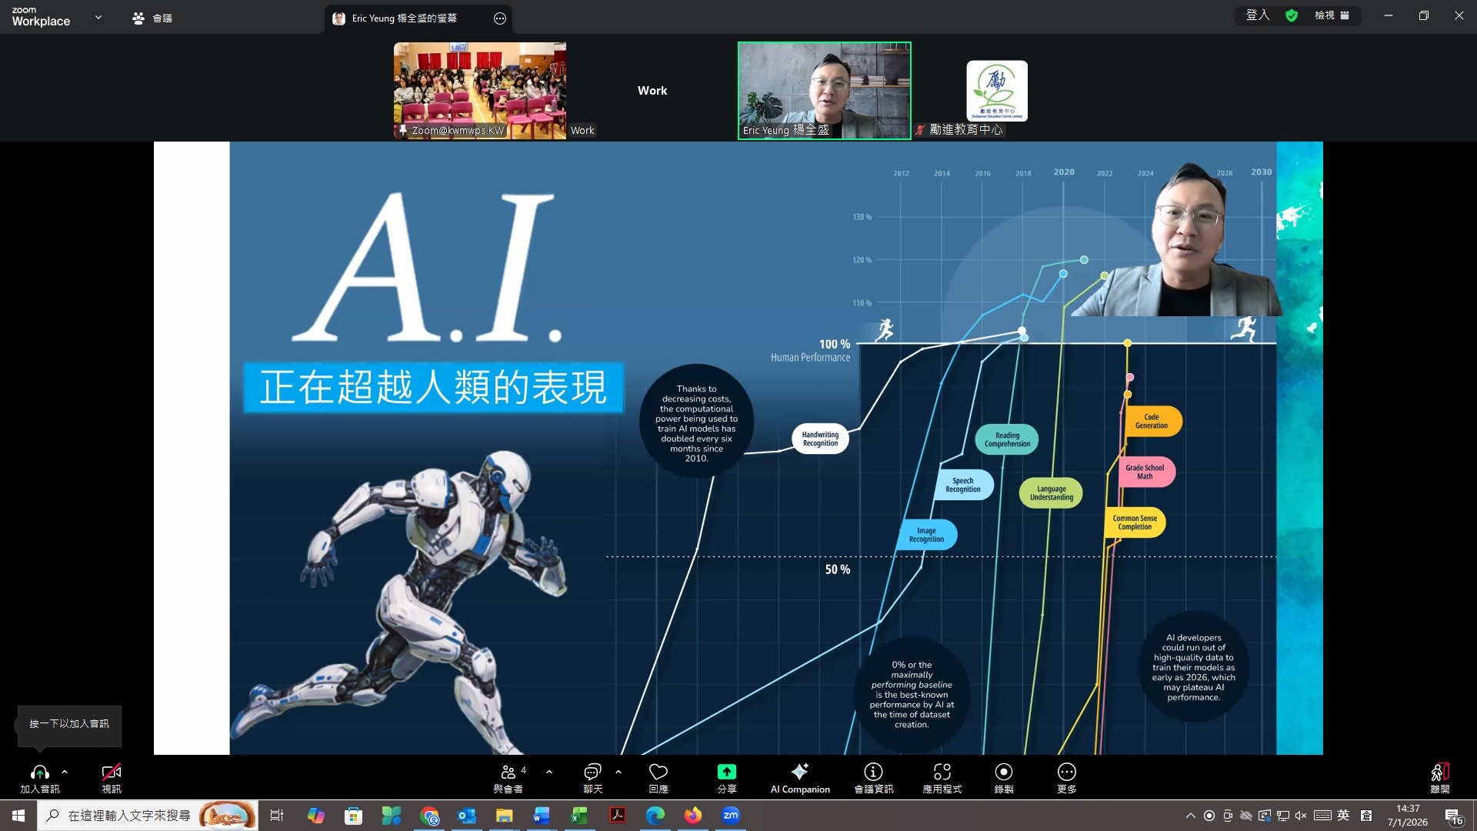Open the Chat panel icon
The image size is (1477, 831).
click(x=592, y=772)
